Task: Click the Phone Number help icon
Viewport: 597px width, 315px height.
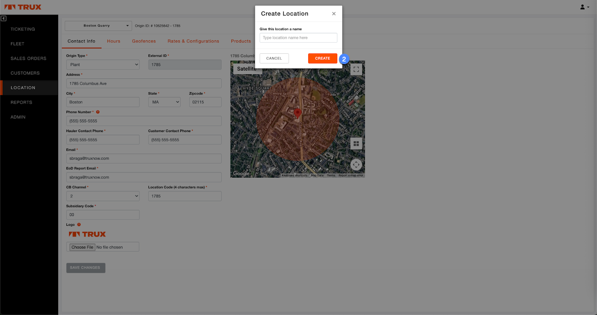Action: click(x=98, y=112)
